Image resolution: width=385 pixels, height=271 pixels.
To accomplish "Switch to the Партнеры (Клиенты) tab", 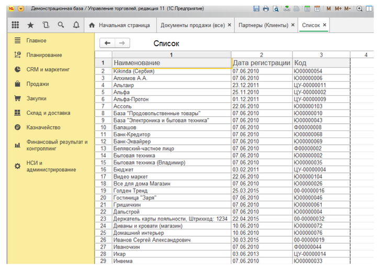I will pyautogui.click(x=263, y=25).
